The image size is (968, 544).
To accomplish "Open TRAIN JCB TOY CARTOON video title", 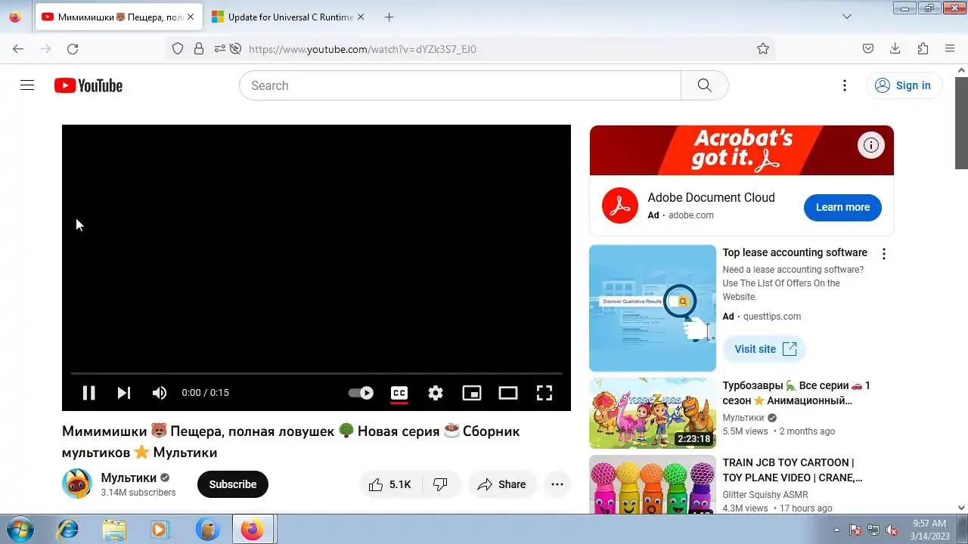I will [793, 470].
